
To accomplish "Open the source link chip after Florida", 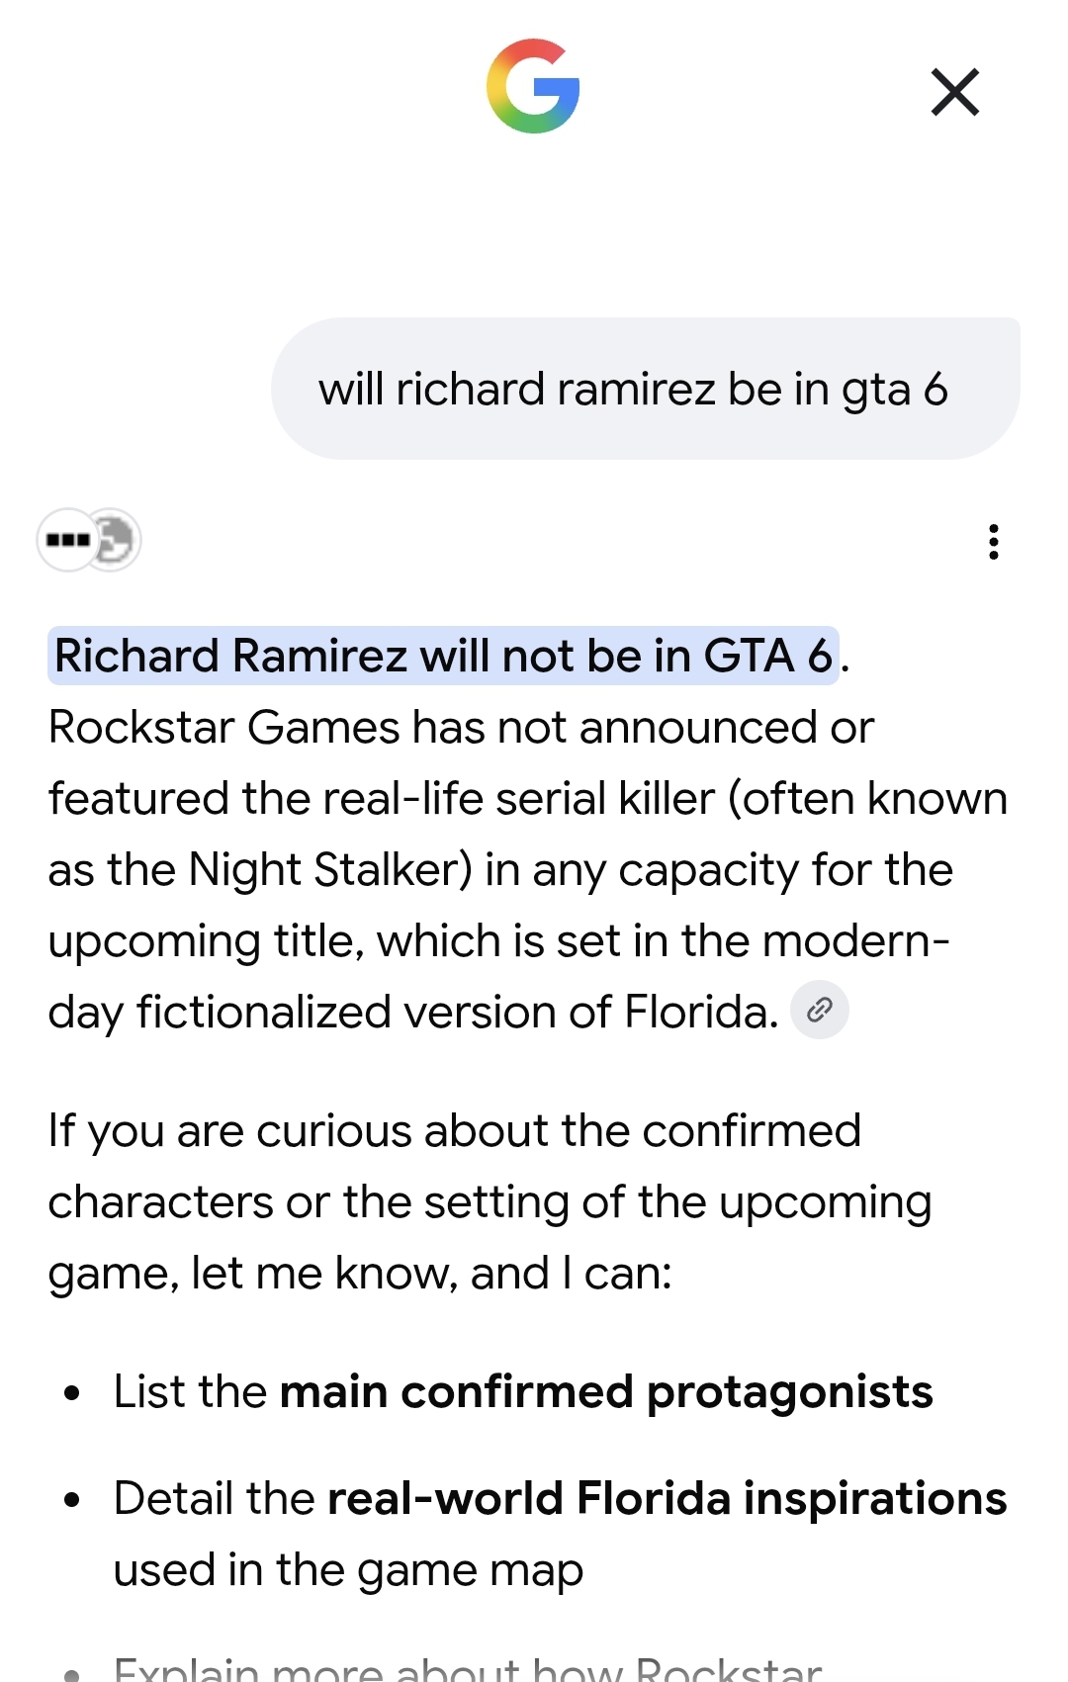I will (820, 1010).
